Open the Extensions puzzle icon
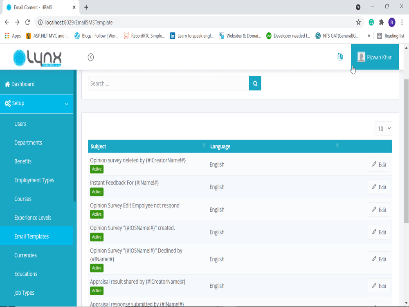Viewport: 409px width, 307px height. (x=381, y=23)
